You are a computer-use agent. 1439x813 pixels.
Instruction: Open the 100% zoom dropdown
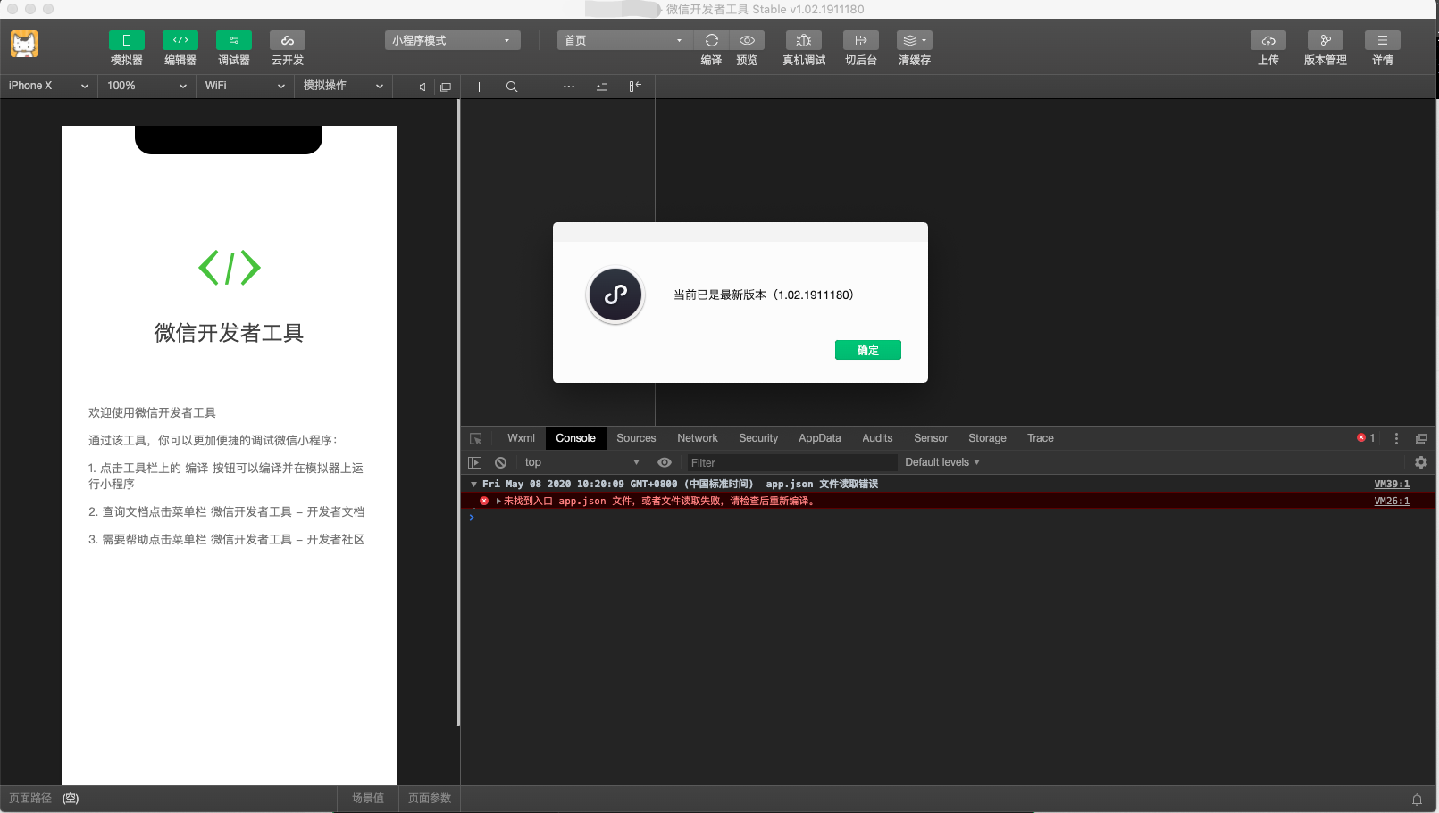pos(146,86)
